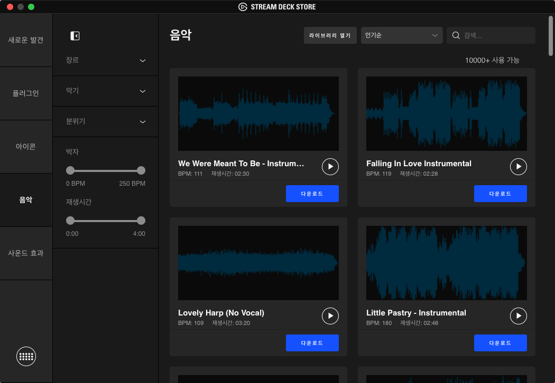Screen dimensions: 555x383
Task: Click the 10000+ 사용 가능 count text
Action: (x=492, y=60)
